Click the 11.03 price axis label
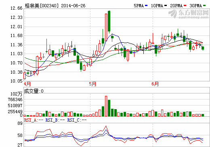 [16, 54]
